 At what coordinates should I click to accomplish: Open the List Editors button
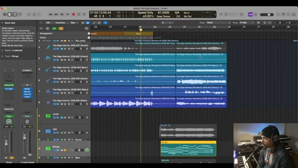tap(278, 14)
